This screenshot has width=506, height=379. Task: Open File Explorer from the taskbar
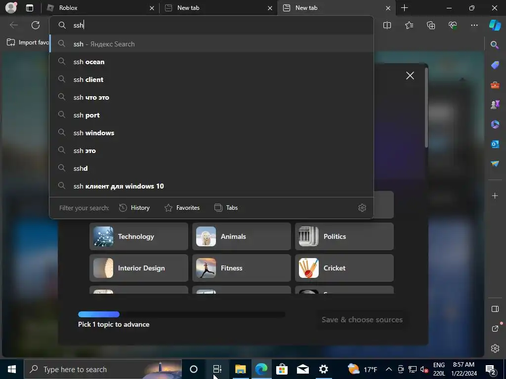(241, 369)
